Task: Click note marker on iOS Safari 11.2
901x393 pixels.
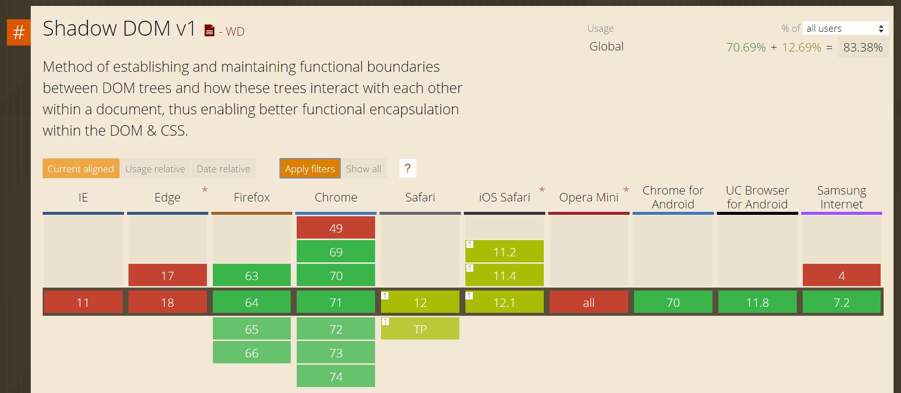Action: [469, 245]
